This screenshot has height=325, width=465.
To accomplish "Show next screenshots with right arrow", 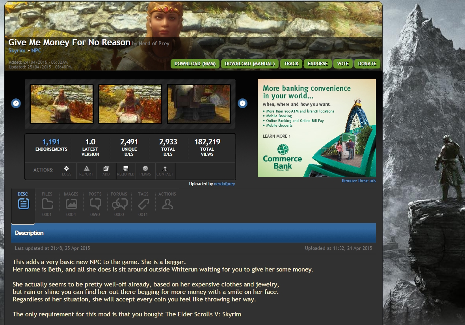I will pos(243,103).
